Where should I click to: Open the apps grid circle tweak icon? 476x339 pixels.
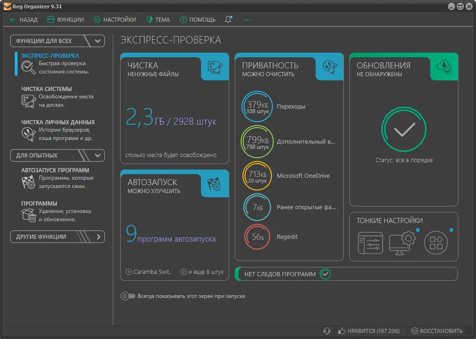[436, 243]
